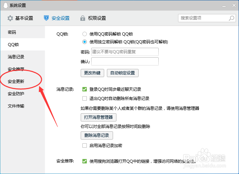
Task: Open the 基本设置 tab
Action: coord(20,18)
